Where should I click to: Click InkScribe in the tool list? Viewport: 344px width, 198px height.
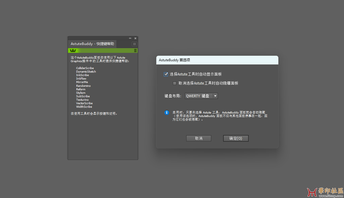[83, 75]
